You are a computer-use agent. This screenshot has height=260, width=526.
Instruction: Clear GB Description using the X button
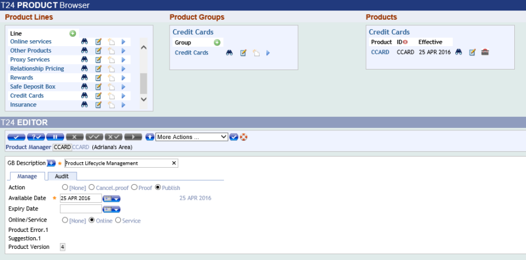tap(174, 163)
